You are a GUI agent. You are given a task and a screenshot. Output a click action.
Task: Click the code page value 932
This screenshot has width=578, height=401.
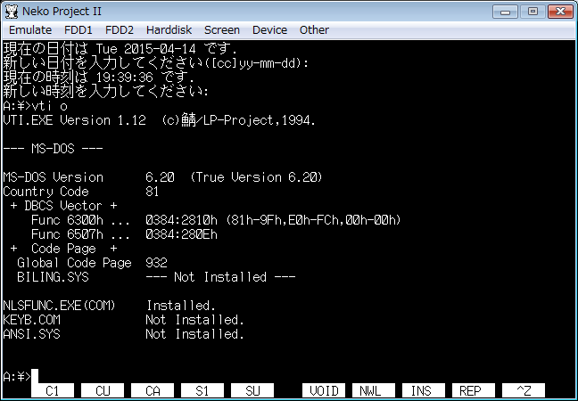point(156,263)
